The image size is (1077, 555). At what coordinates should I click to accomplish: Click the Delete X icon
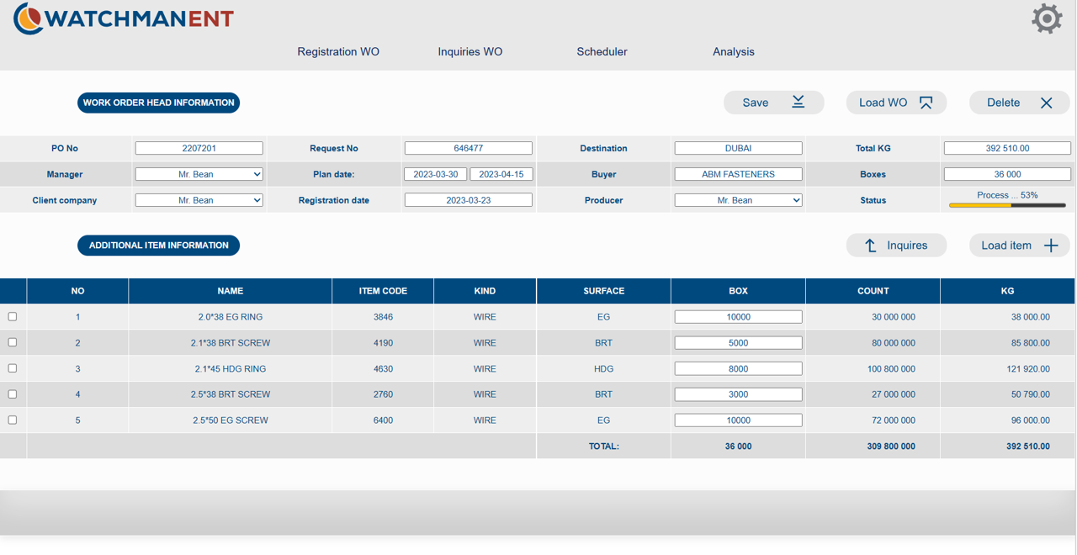1046,103
